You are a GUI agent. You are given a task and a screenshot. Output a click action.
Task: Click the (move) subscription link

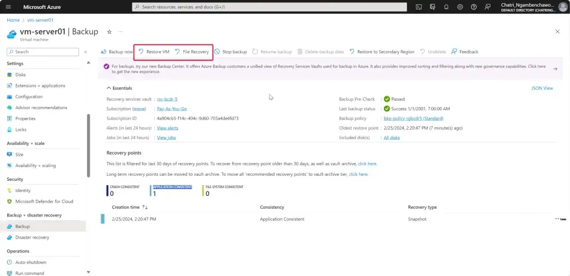coord(139,109)
